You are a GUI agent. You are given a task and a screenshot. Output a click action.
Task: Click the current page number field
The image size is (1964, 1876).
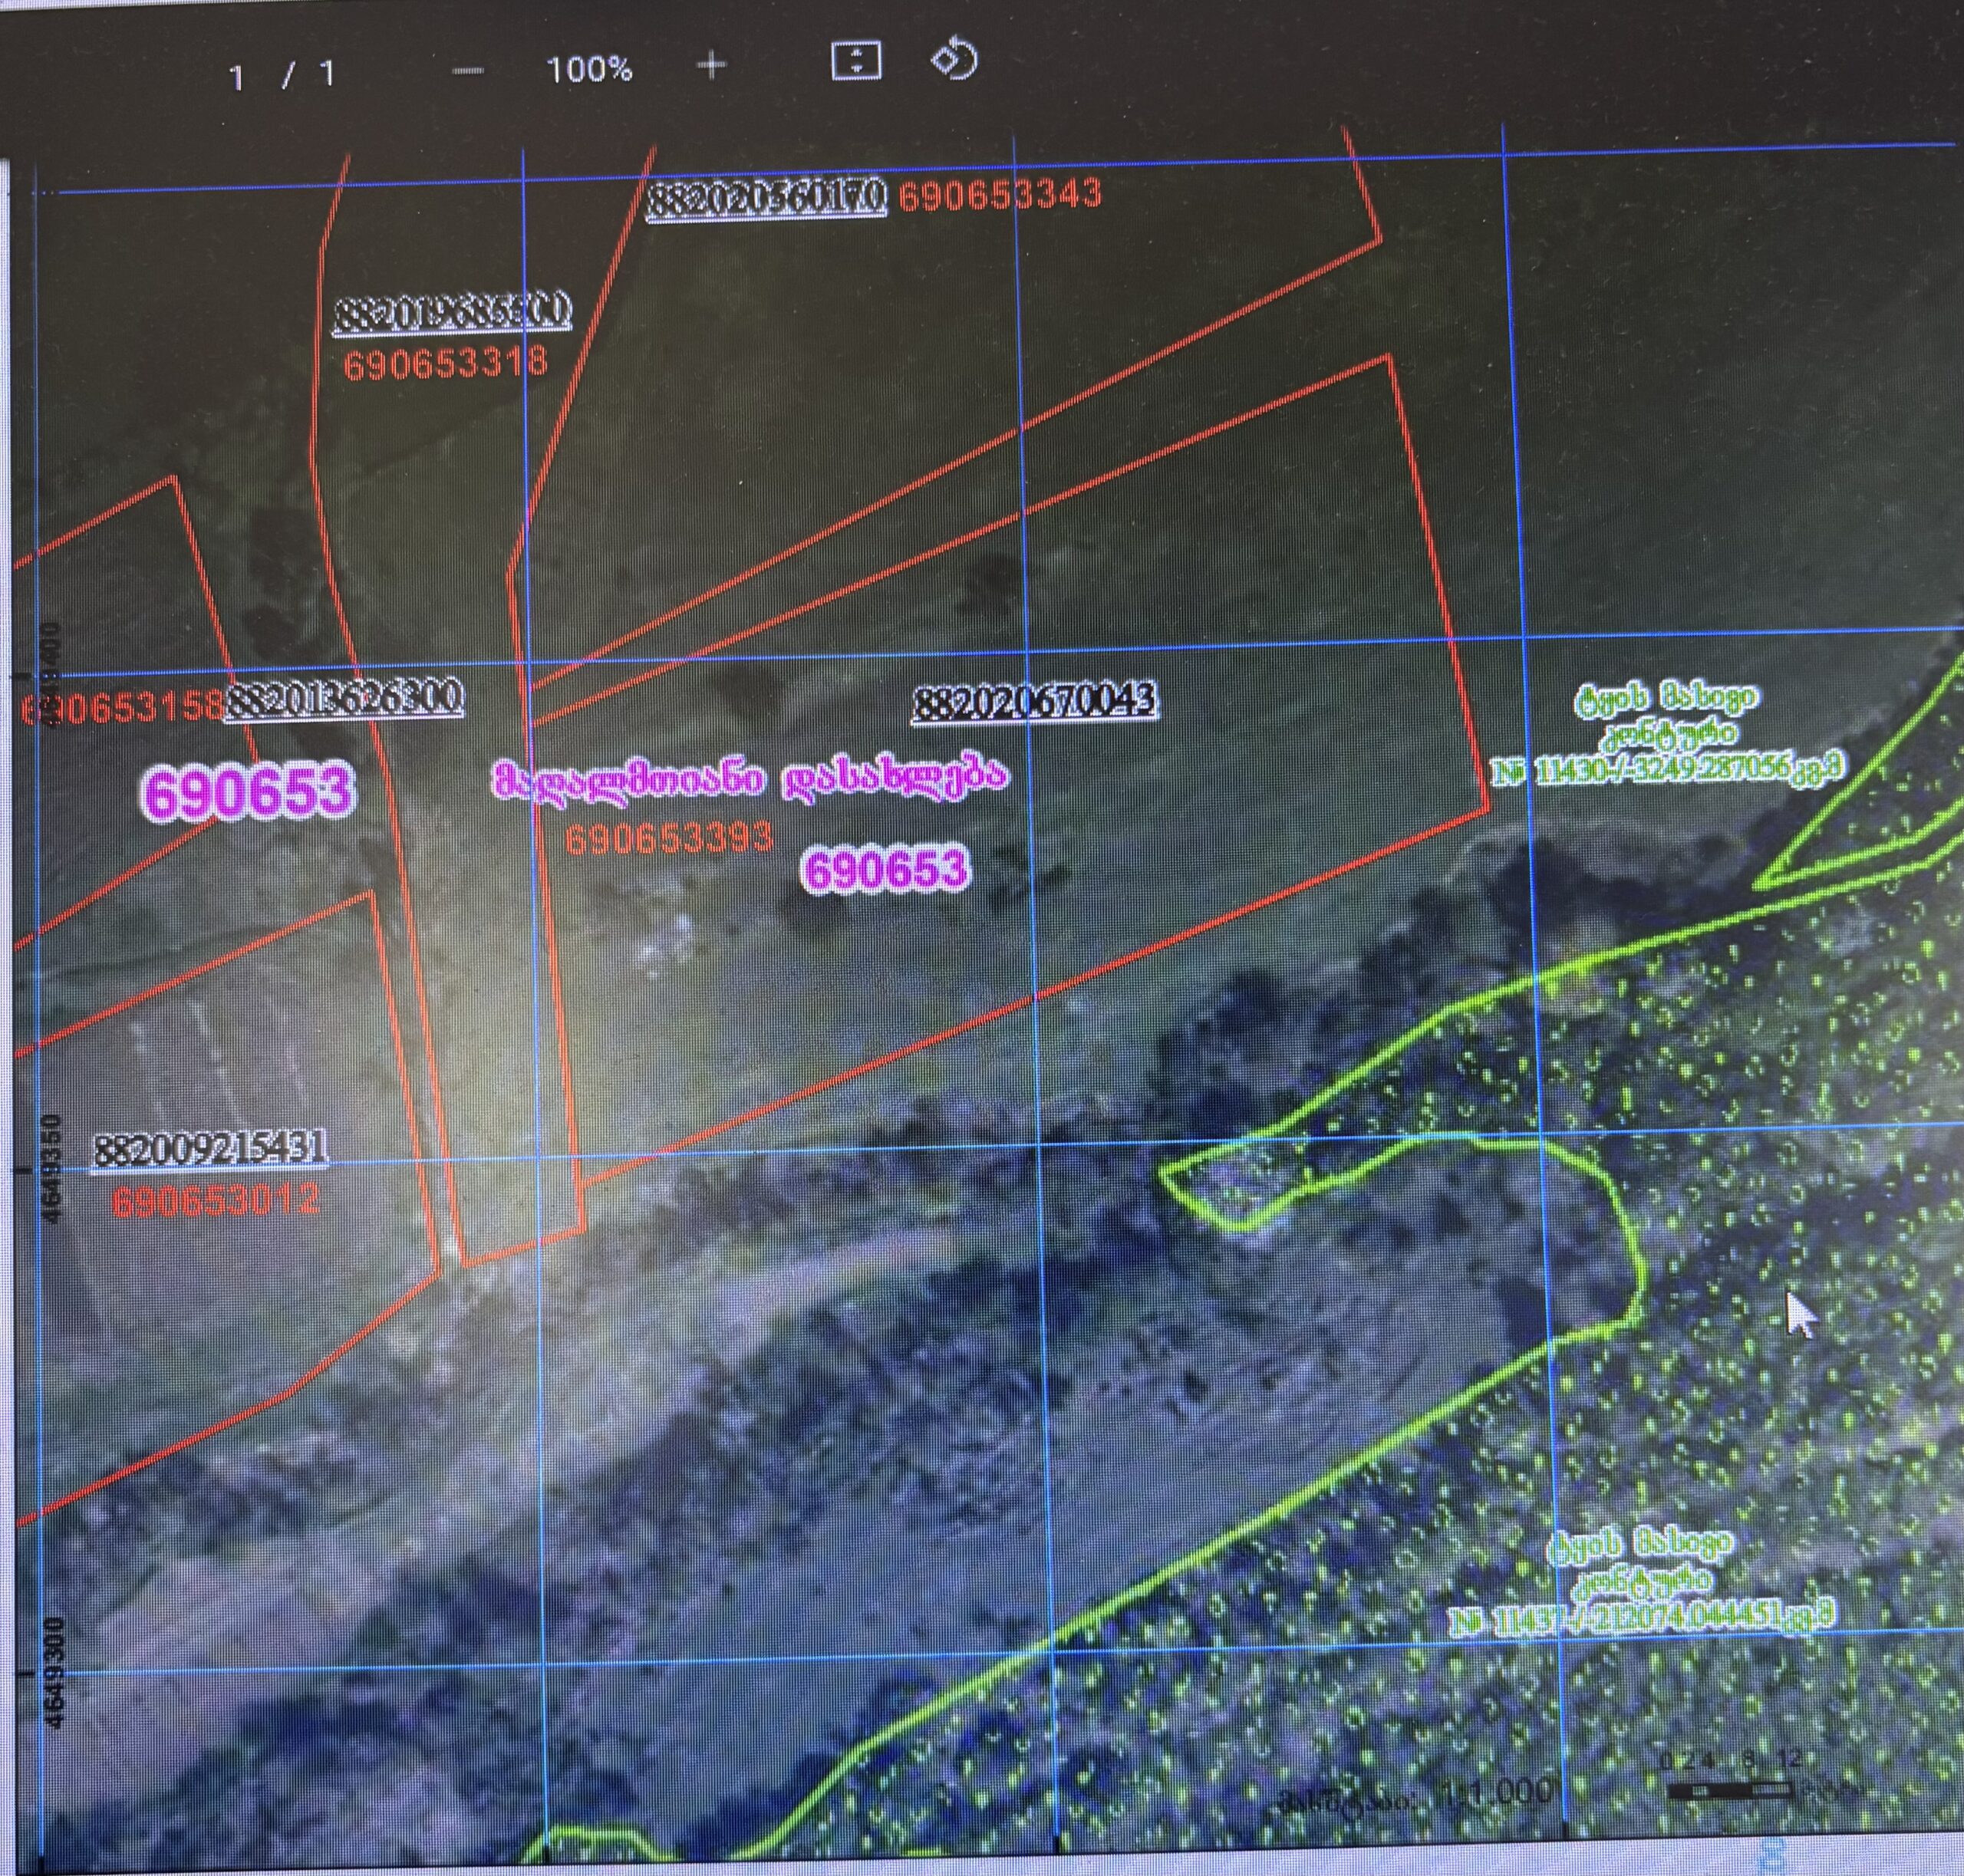[238, 76]
